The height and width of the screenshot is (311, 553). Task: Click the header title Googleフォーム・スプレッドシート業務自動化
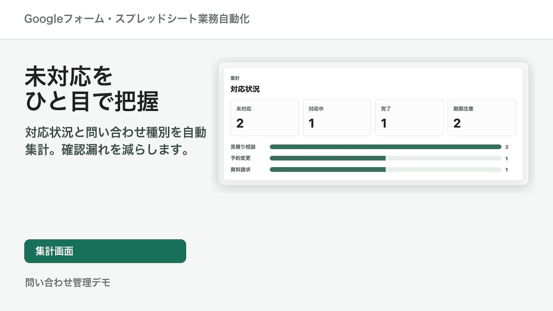(x=137, y=19)
